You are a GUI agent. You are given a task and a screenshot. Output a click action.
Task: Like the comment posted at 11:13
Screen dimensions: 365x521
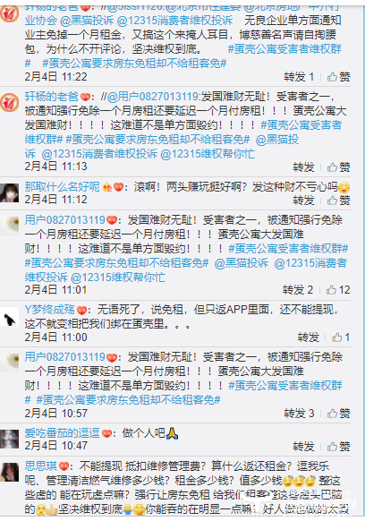338,167
